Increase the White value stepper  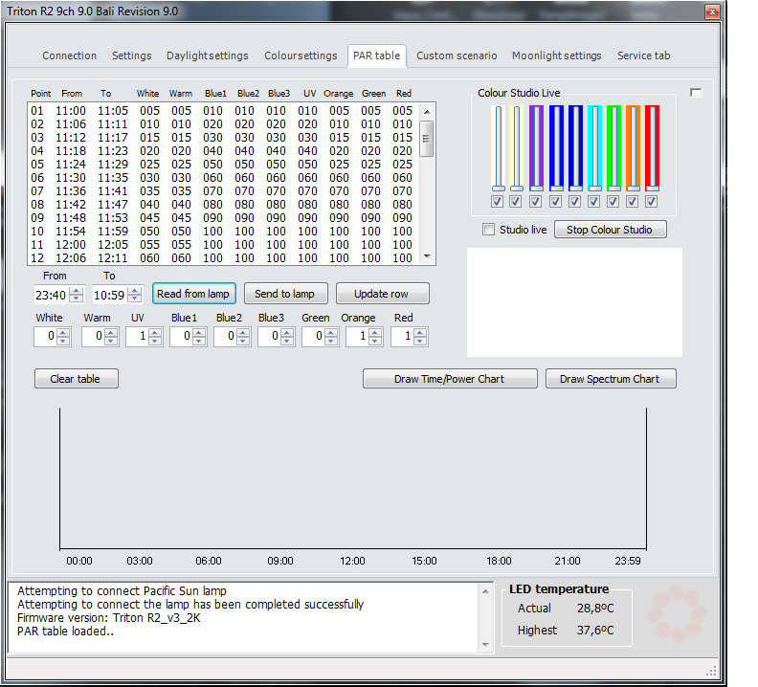pos(63,332)
